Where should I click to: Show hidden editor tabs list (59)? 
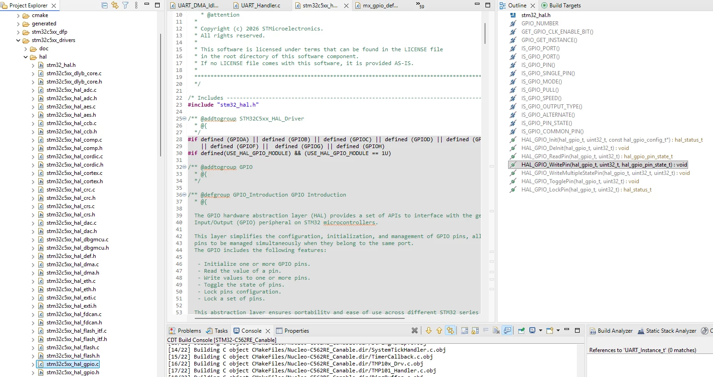tap(420, 5)
